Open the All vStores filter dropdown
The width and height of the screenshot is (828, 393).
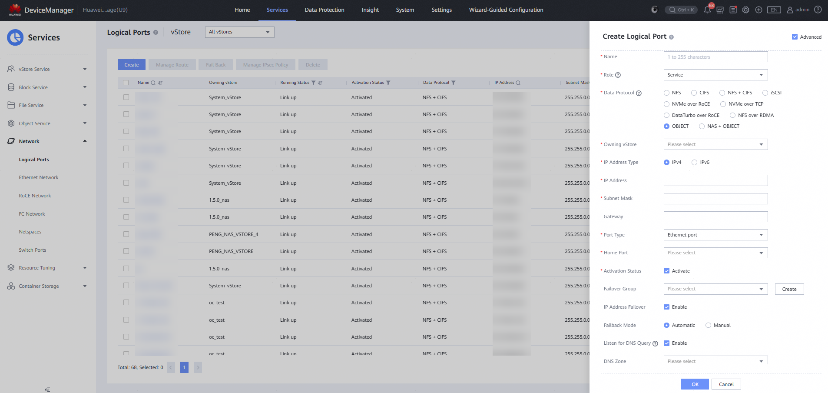pos(239,32)
